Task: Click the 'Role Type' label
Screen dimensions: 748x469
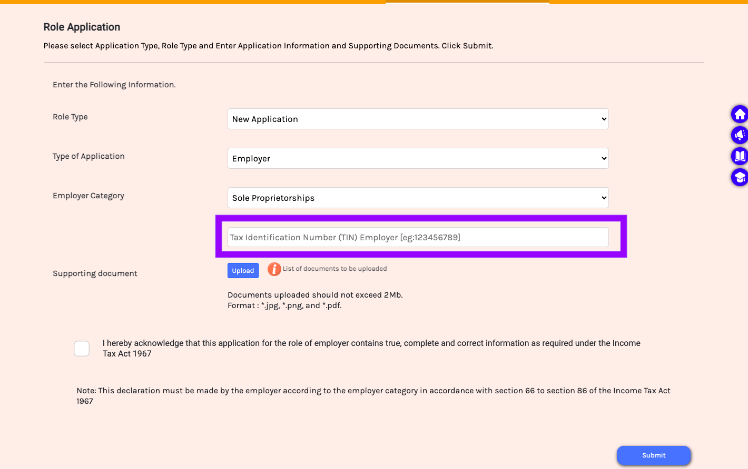Action: click(70, 117)
